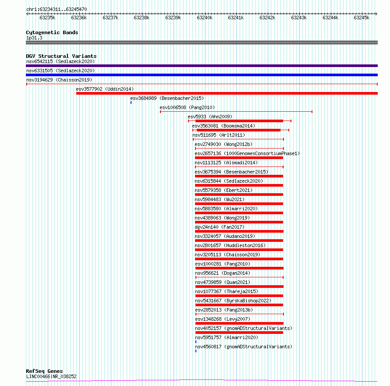Click the esv3684989 (Besenbacher2015) label
Viewport: 390px width, 386px height.
point(167,98)
